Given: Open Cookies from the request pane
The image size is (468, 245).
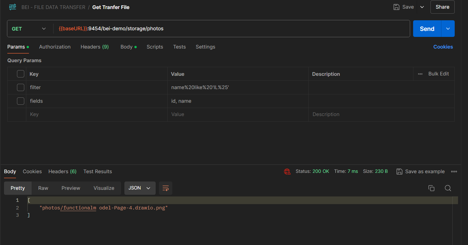Looking at the screenshot, I should [x=443, y=47].
